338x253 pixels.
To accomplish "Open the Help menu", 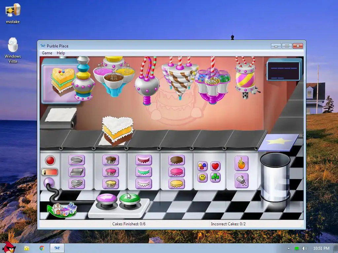I will [x=61, y=53].
